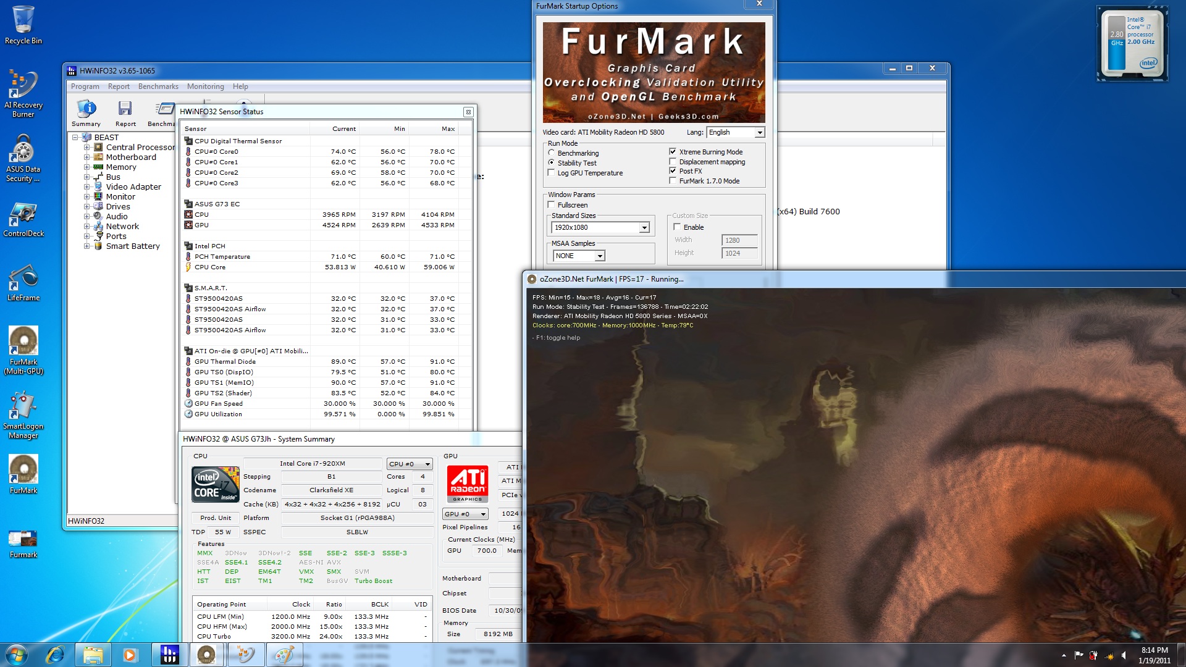
Task: Expand Central Processor tree node
Action: pos(87,148)
